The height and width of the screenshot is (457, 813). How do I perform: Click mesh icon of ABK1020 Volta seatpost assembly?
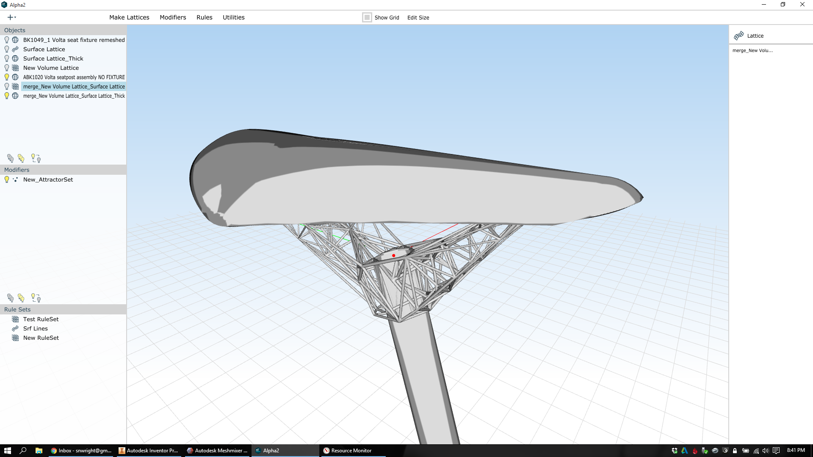click(x=15, y=77)
